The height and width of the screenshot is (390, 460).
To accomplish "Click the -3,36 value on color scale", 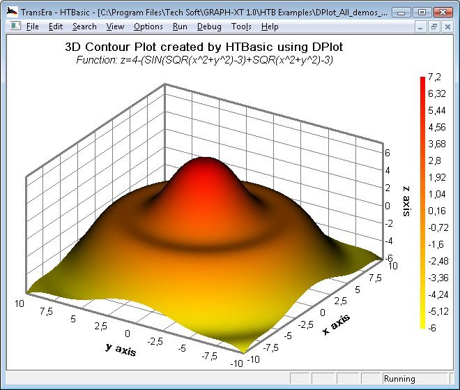I will 438,278.
